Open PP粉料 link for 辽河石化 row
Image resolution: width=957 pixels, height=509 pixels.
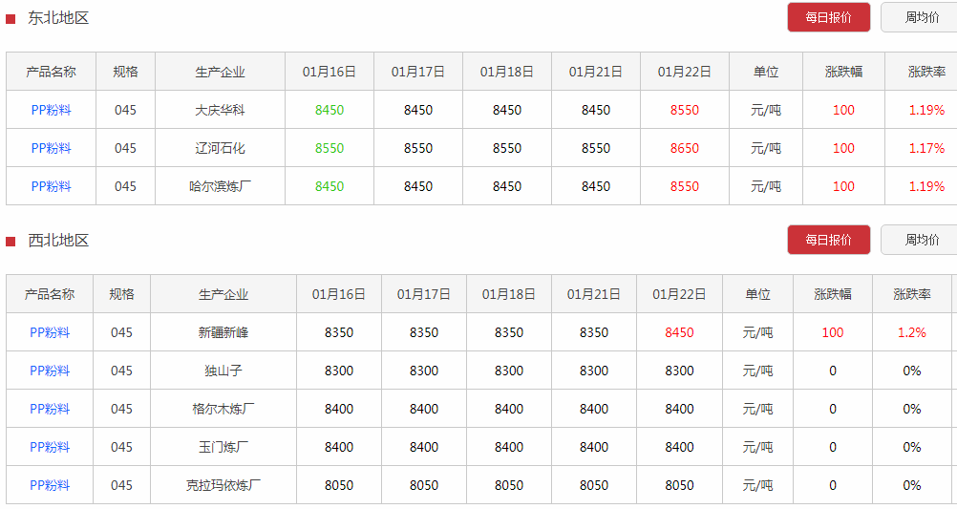pos(52,148)
